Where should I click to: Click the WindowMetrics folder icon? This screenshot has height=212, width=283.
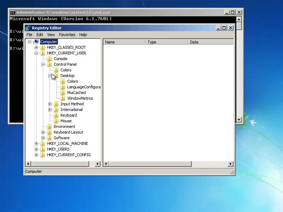pyautogui.click(x=63, y=98)
